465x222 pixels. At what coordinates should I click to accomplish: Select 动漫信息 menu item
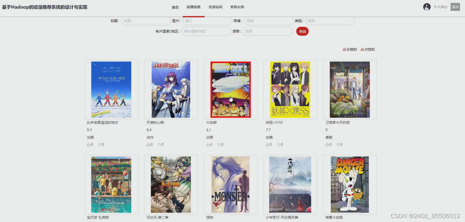194,7
